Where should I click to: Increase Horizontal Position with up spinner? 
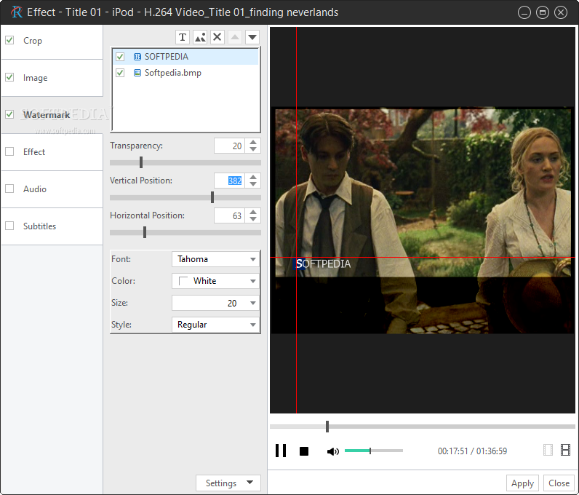[x=253, y=213]
